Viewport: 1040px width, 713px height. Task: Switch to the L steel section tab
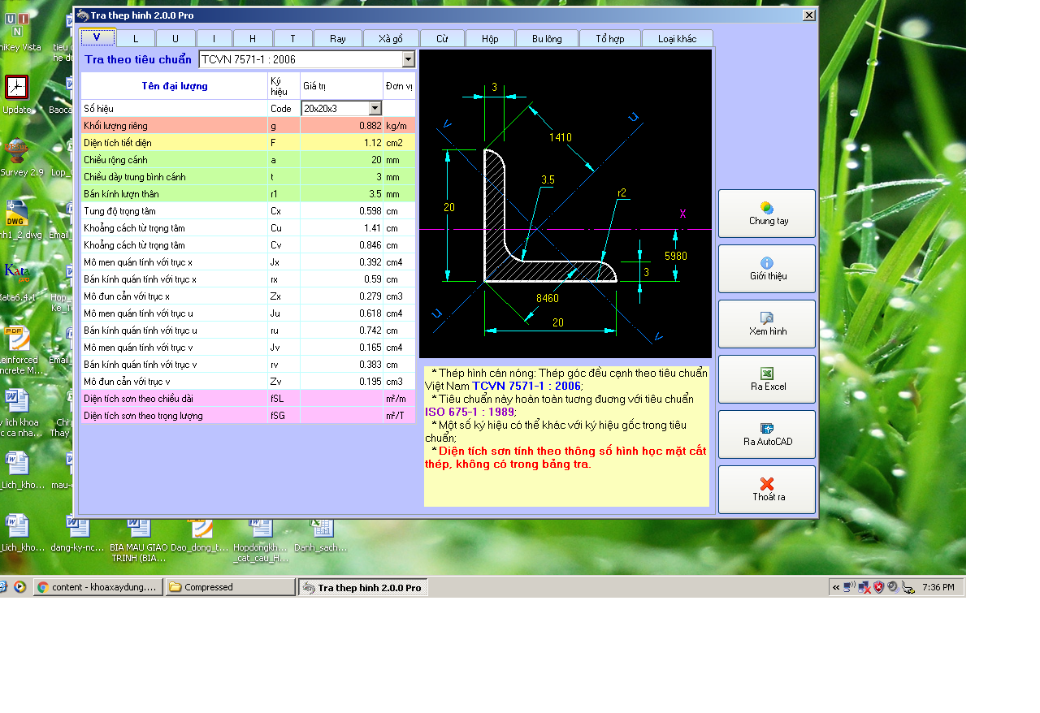[x=136, y=39]
